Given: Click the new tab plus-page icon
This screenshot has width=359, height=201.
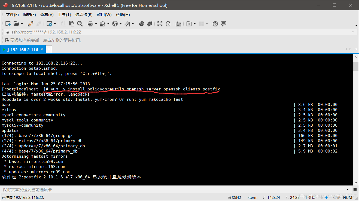Looking at the screenshot, I should 189,24.
